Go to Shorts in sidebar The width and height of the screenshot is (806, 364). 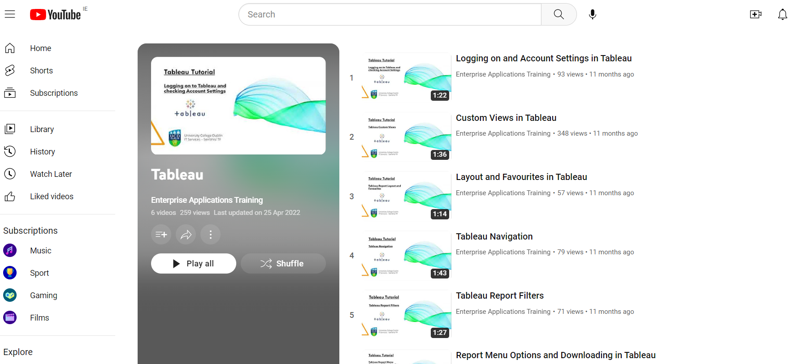click(41, 71)
